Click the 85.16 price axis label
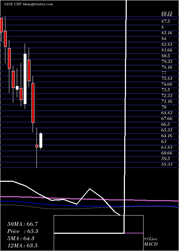 (x=167, y=33)
